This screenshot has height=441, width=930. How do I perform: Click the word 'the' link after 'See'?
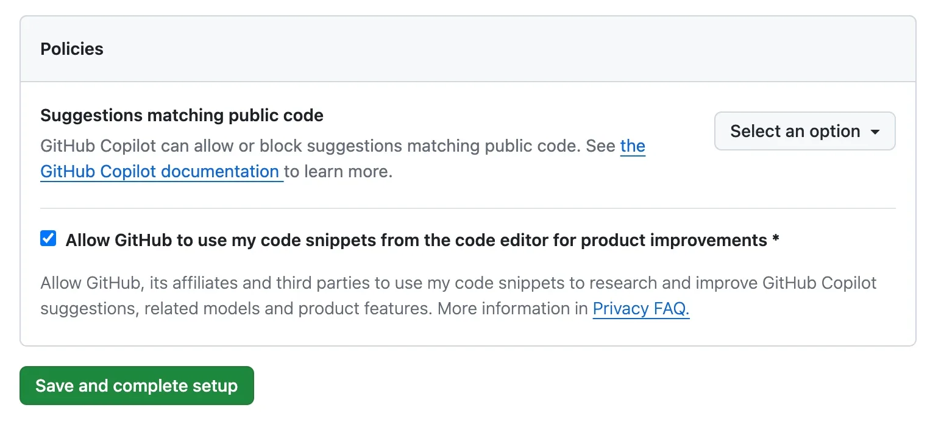(x=633, y=146)
